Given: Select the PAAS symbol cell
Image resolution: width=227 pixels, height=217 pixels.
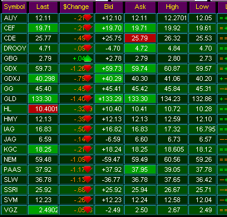Looking at the screenshot, I should (x=14, y=169).
